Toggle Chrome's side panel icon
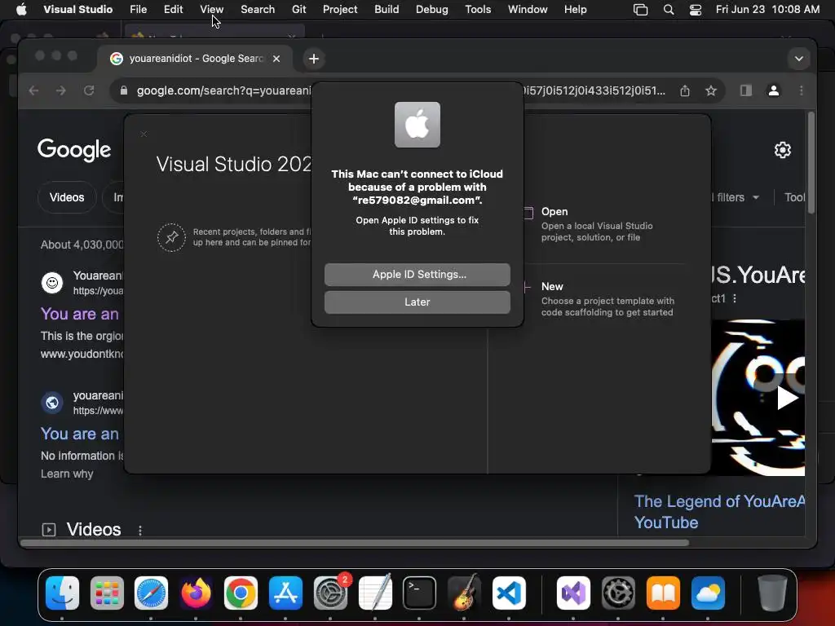 click(x=746, y=90)
